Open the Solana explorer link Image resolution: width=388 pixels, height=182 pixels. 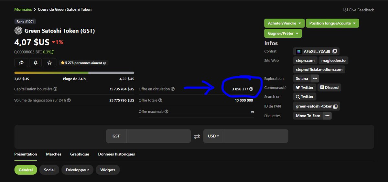point(302,78)
